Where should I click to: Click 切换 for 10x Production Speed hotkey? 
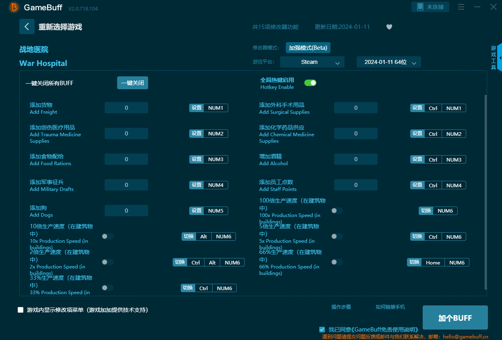click(x=189, y=236)
